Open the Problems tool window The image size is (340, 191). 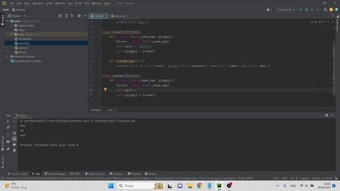click(x=116, y=173)
